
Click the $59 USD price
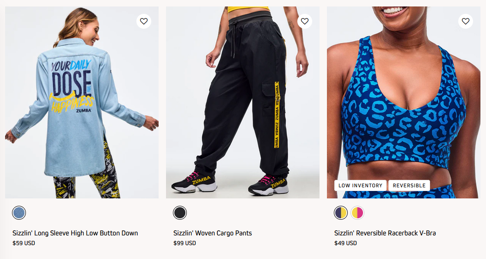(x=24, y=243)
